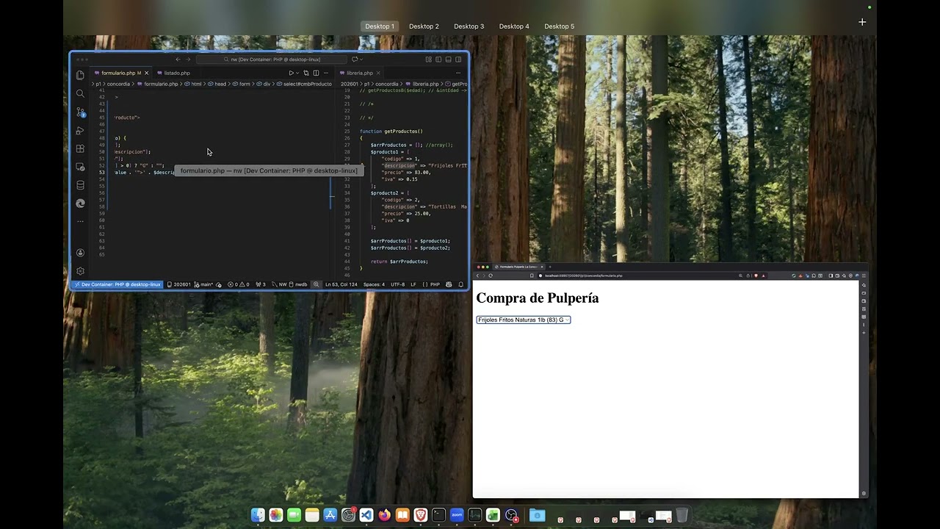Viewport: 940px width, 529px height.
Task: Open changes compare icon in editor toolbar
Action: (x=306, y=73)
